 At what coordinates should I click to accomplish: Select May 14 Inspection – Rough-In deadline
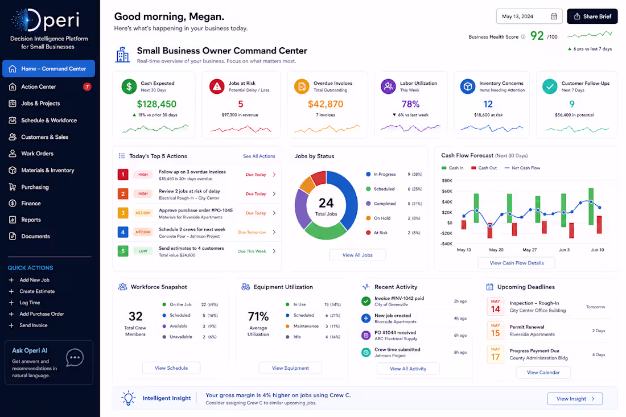(546, 307)
